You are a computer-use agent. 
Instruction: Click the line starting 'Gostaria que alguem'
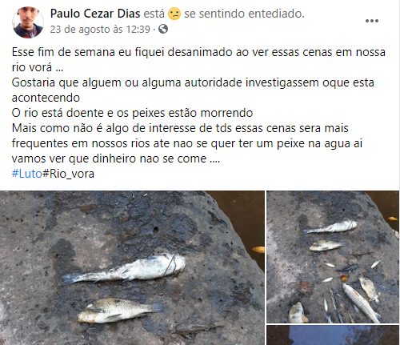193,82
